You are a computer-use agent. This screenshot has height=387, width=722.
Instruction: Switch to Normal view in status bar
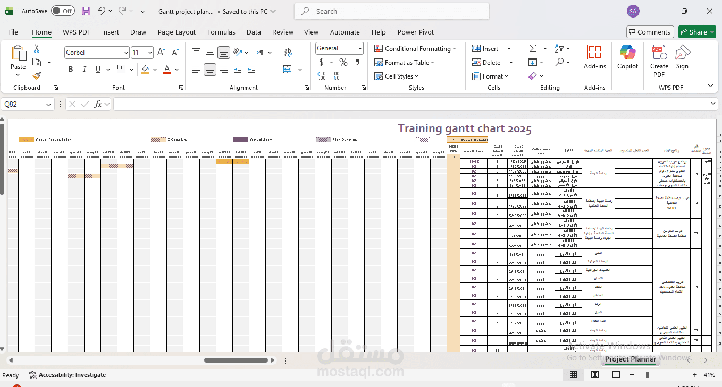coord(573,375)
